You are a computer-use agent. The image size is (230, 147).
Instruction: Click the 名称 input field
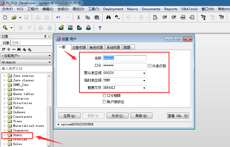125,58
